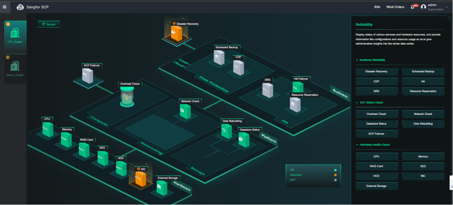Click the Datastore Status cube icon

click(244, 140)
